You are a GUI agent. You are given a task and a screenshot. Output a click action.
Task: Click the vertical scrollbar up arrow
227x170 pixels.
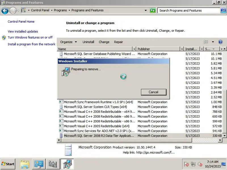coord(224,49)
